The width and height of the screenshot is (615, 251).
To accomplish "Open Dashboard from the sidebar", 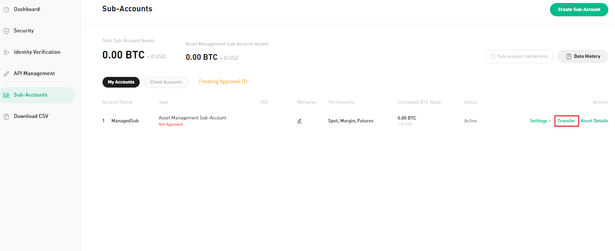I will [x=27, y=9].
